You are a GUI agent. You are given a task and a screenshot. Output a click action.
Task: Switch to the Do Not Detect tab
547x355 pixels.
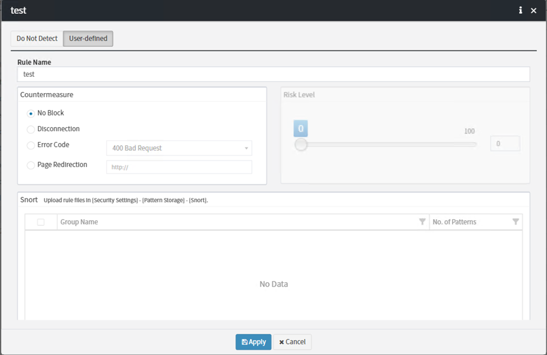(x=37, y=39)
